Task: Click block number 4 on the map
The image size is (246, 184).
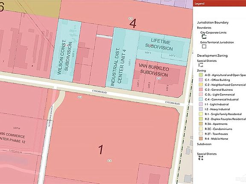Action: click(x=133, y=23)
